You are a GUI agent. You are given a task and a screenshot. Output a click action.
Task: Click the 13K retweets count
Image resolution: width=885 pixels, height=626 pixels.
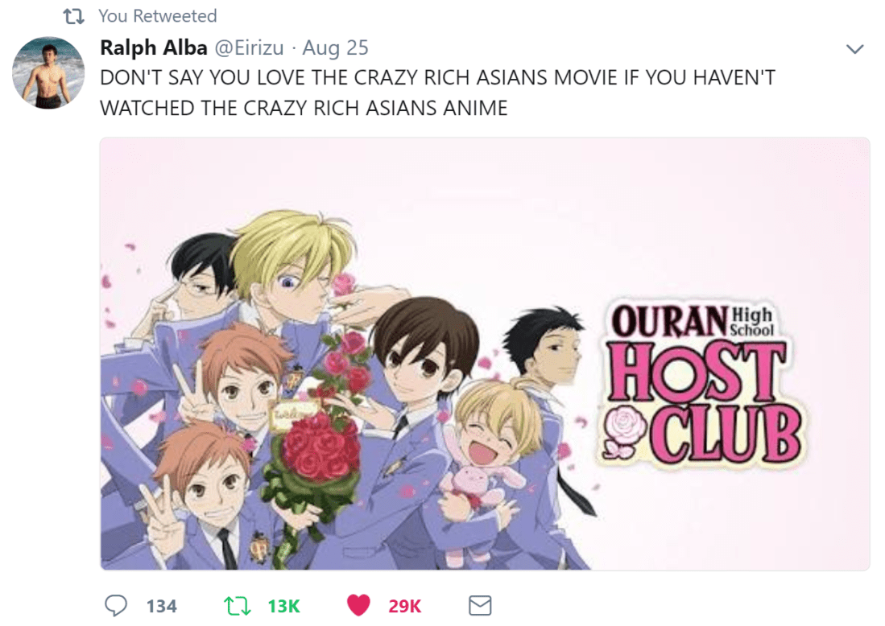283,606
